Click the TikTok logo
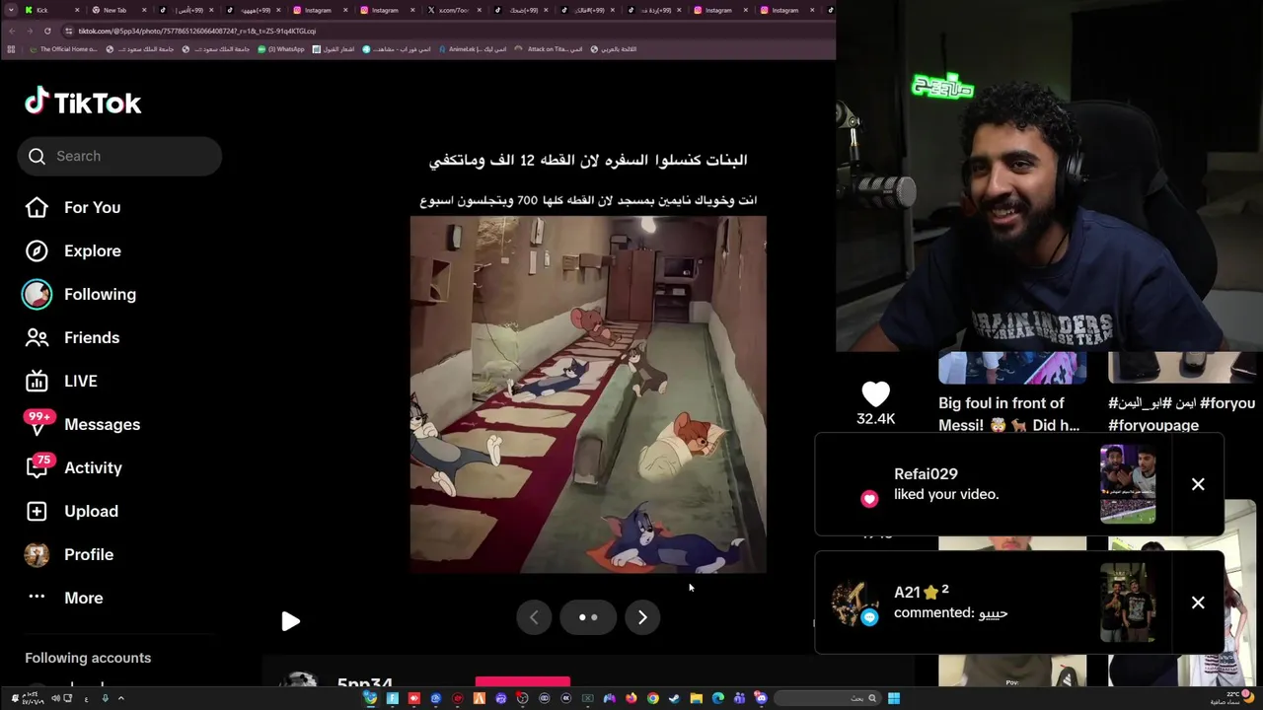Viewport: 1263px width, 710px height. pos(83,102)
